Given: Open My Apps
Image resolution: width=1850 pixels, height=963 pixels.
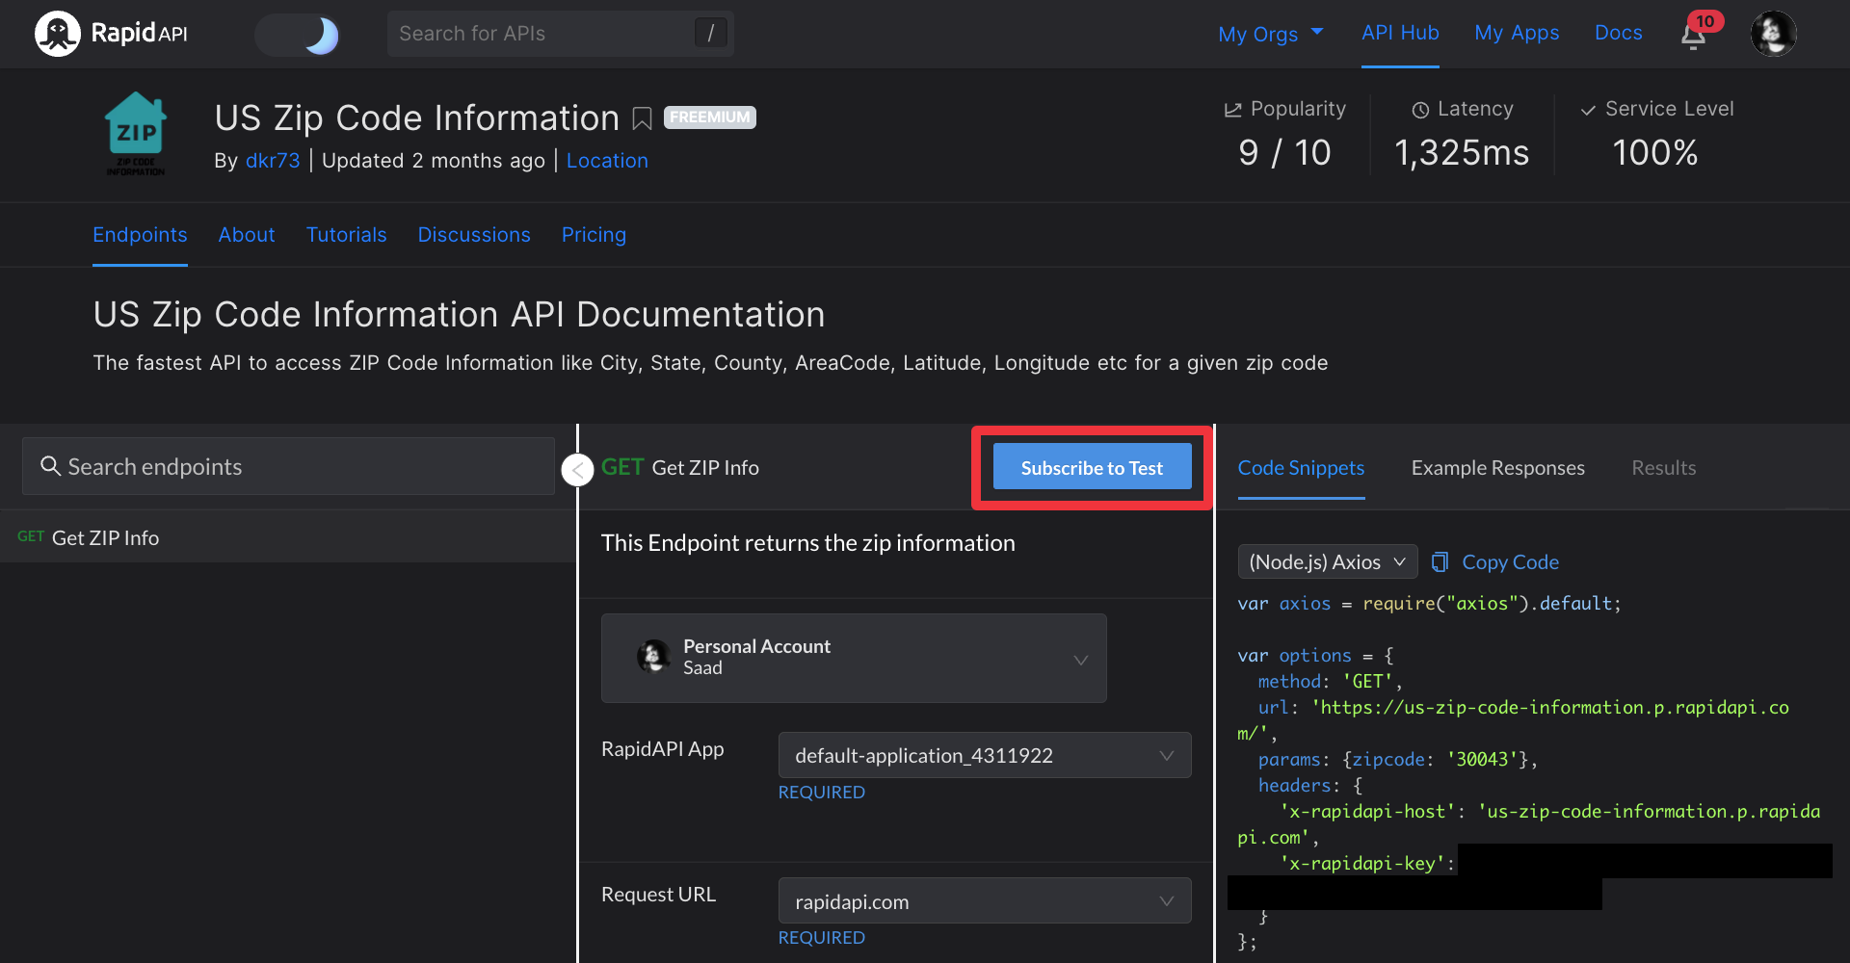Looking at the screenshot, I should 1517,33.
